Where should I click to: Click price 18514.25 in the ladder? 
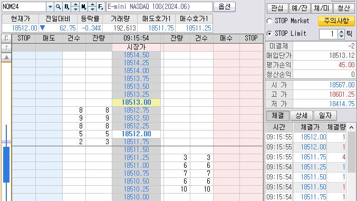[x=136, y=63]
